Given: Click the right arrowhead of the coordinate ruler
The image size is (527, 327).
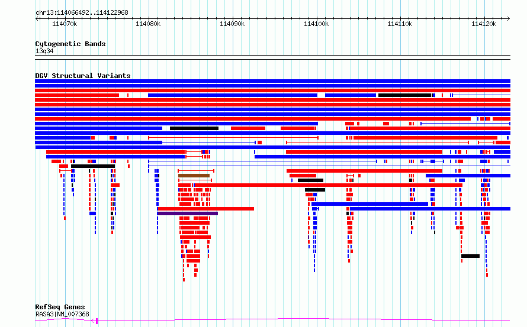Looking at the screenshot, I should tap(509, 18).
